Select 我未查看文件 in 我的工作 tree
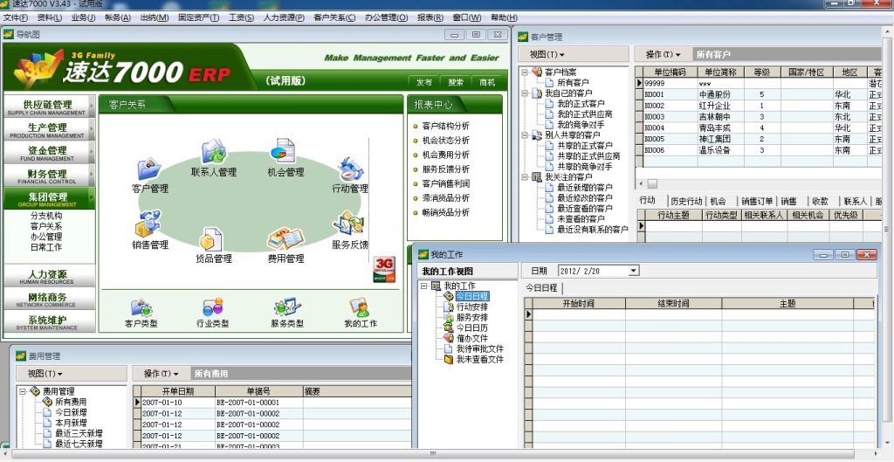 [480, 359]
